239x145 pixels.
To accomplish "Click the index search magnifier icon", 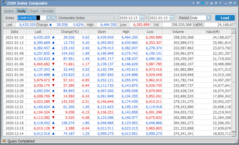I will coord(53,18).
